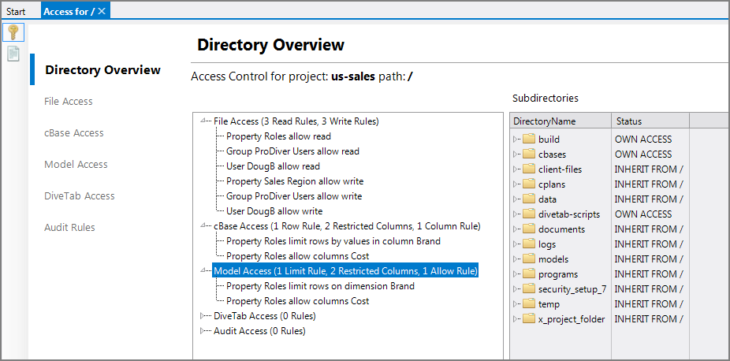This screenshot has height=361, width=730.
Task: Click the cplans folder icon
Action: (528, 184)
